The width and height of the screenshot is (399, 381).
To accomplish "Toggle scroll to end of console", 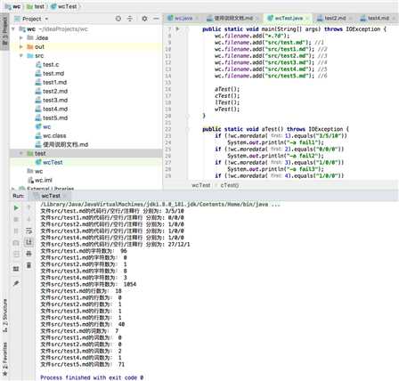I will click(28, 242).
